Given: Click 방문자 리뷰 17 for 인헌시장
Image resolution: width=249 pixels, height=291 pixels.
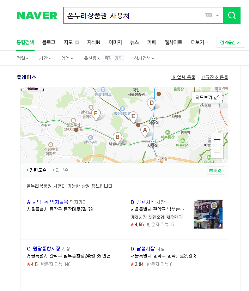Looking at the screenshot, I should coord(160,225).
